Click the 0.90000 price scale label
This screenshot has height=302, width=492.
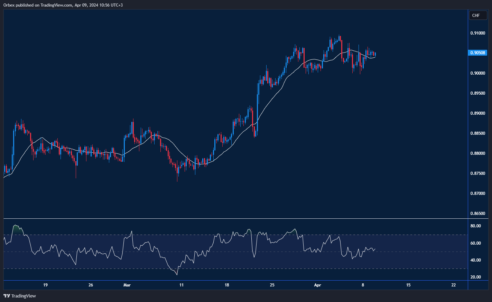point(477,73)
